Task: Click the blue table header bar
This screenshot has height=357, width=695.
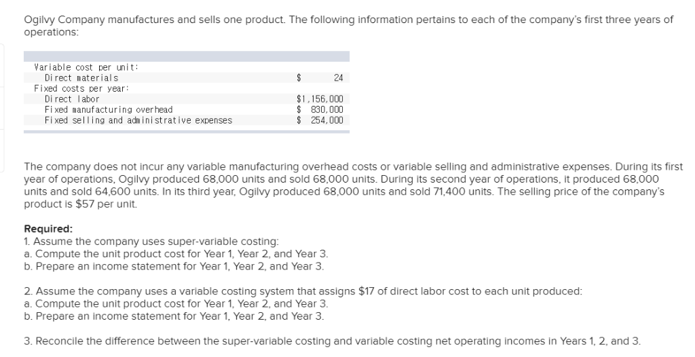Action: [x=187, y=56]
